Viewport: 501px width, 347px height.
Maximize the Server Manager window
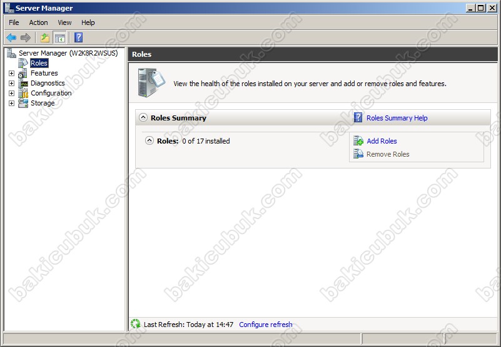pos(480,8)
